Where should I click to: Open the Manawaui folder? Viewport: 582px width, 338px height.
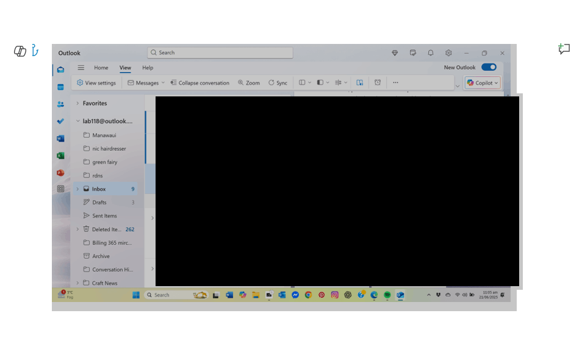[106, 135]
